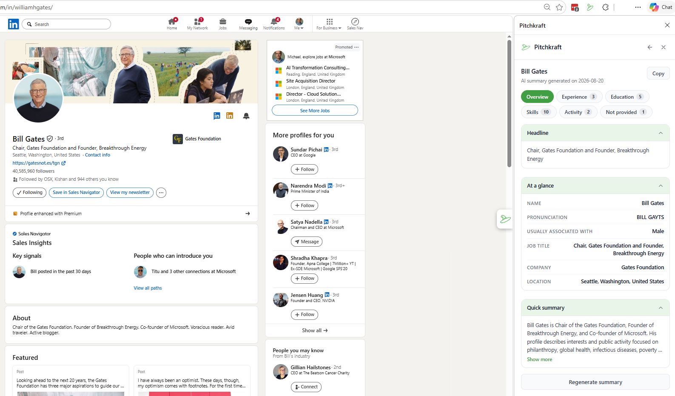Click the blue LinkedIn badge beside the bell
Screen dimensions: 675x396
pos(217,116)
